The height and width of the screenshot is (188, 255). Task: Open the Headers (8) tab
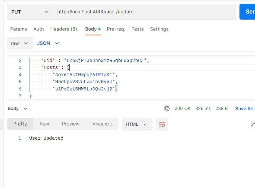(64, 29)
